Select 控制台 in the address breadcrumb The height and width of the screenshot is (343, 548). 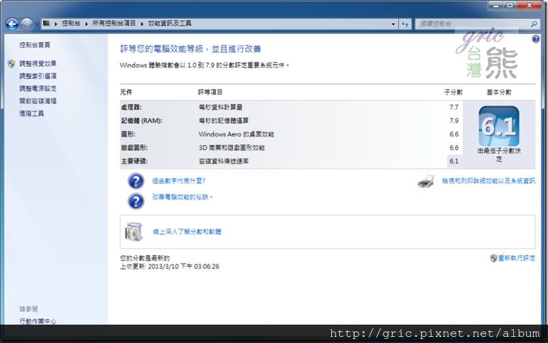click(71, 23)
